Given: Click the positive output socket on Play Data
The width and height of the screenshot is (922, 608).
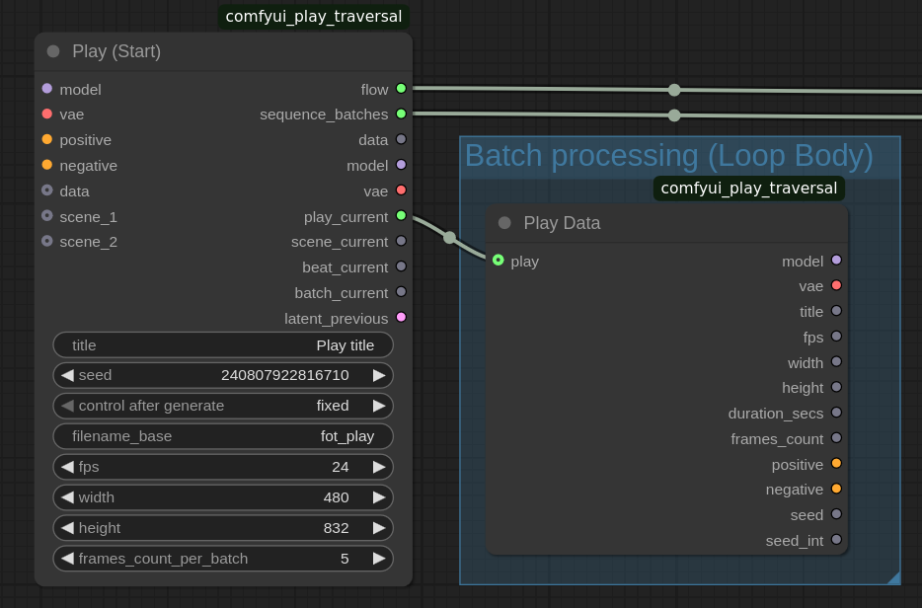Looking at the screenshot, I should click(836, 463).
